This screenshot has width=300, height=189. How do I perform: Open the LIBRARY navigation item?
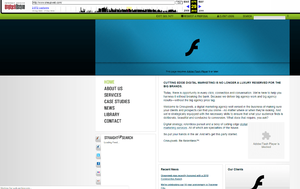coord(112,115)
